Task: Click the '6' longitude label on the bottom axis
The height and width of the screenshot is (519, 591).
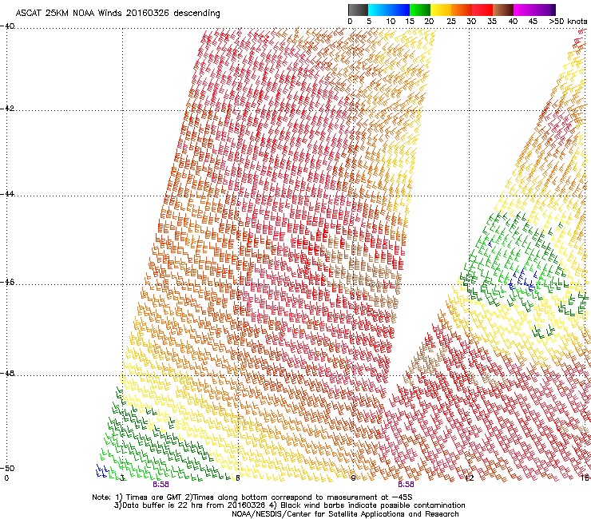Action: click(237, 478)
